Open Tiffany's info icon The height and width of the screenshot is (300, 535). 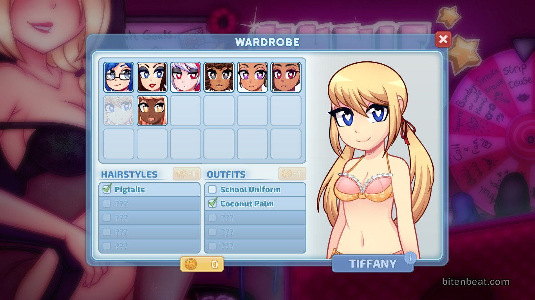410,258
